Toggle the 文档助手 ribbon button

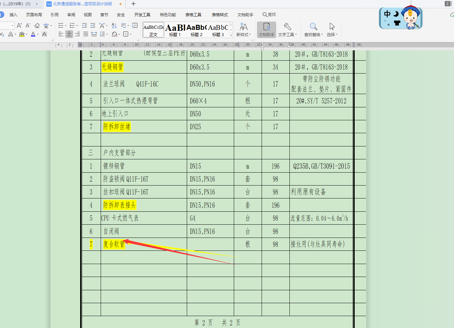(x=267, y=29)
